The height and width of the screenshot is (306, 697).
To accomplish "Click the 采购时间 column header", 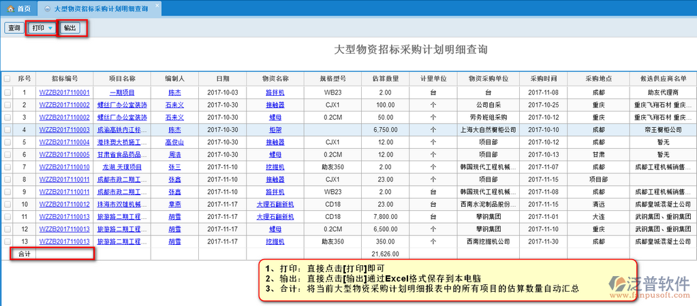I will pos(543,79).
